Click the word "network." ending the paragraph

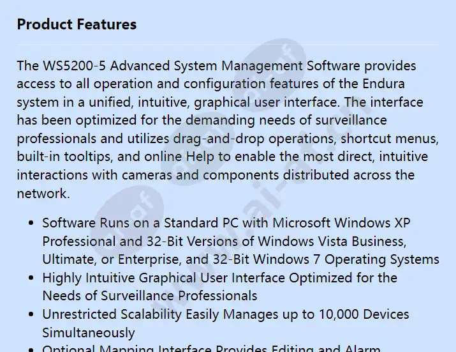click(x=43, y=194)
